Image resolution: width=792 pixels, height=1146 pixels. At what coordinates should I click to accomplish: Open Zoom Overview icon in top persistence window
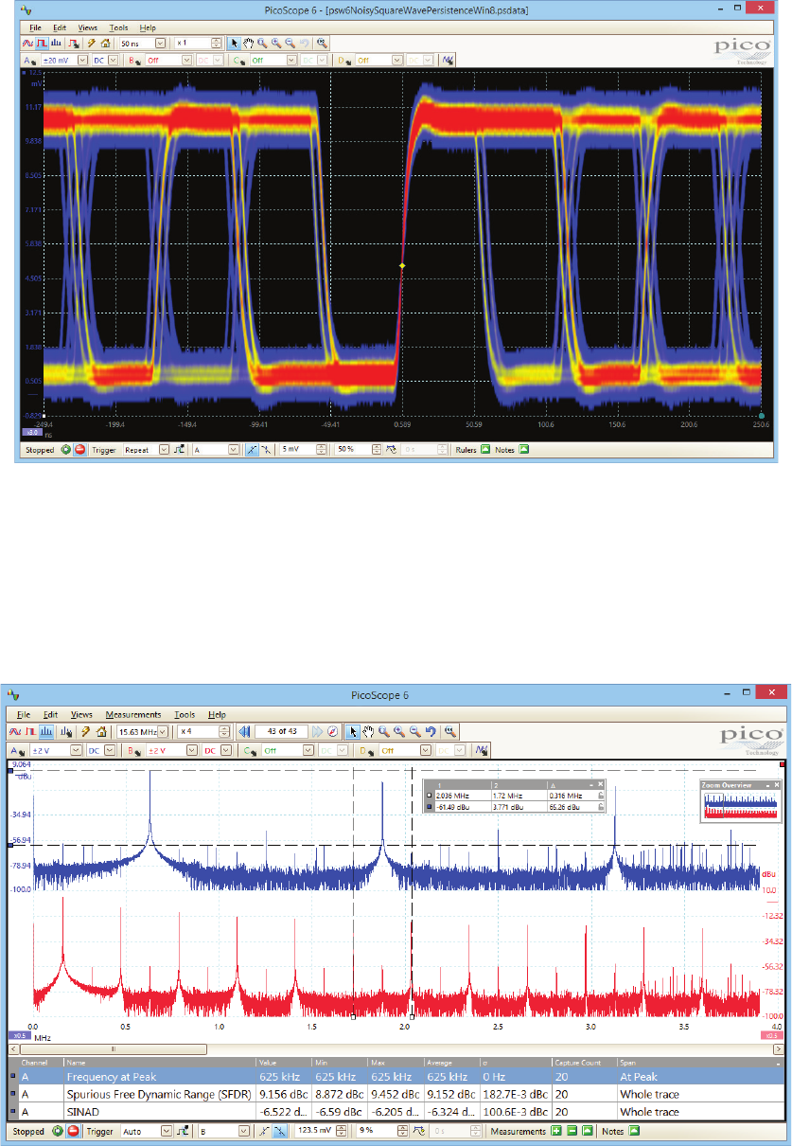point(323,43)
